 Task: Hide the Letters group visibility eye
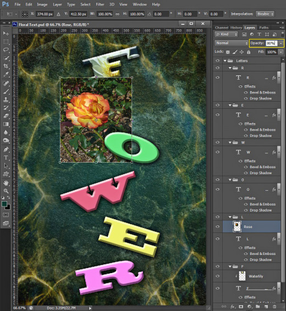point(218,60)
